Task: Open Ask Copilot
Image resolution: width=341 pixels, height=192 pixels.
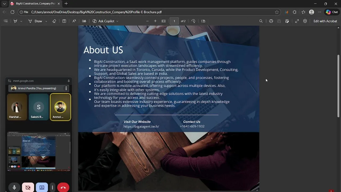Action: [103, 21]
